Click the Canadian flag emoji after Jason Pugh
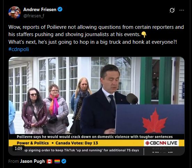 click(49, 161)
